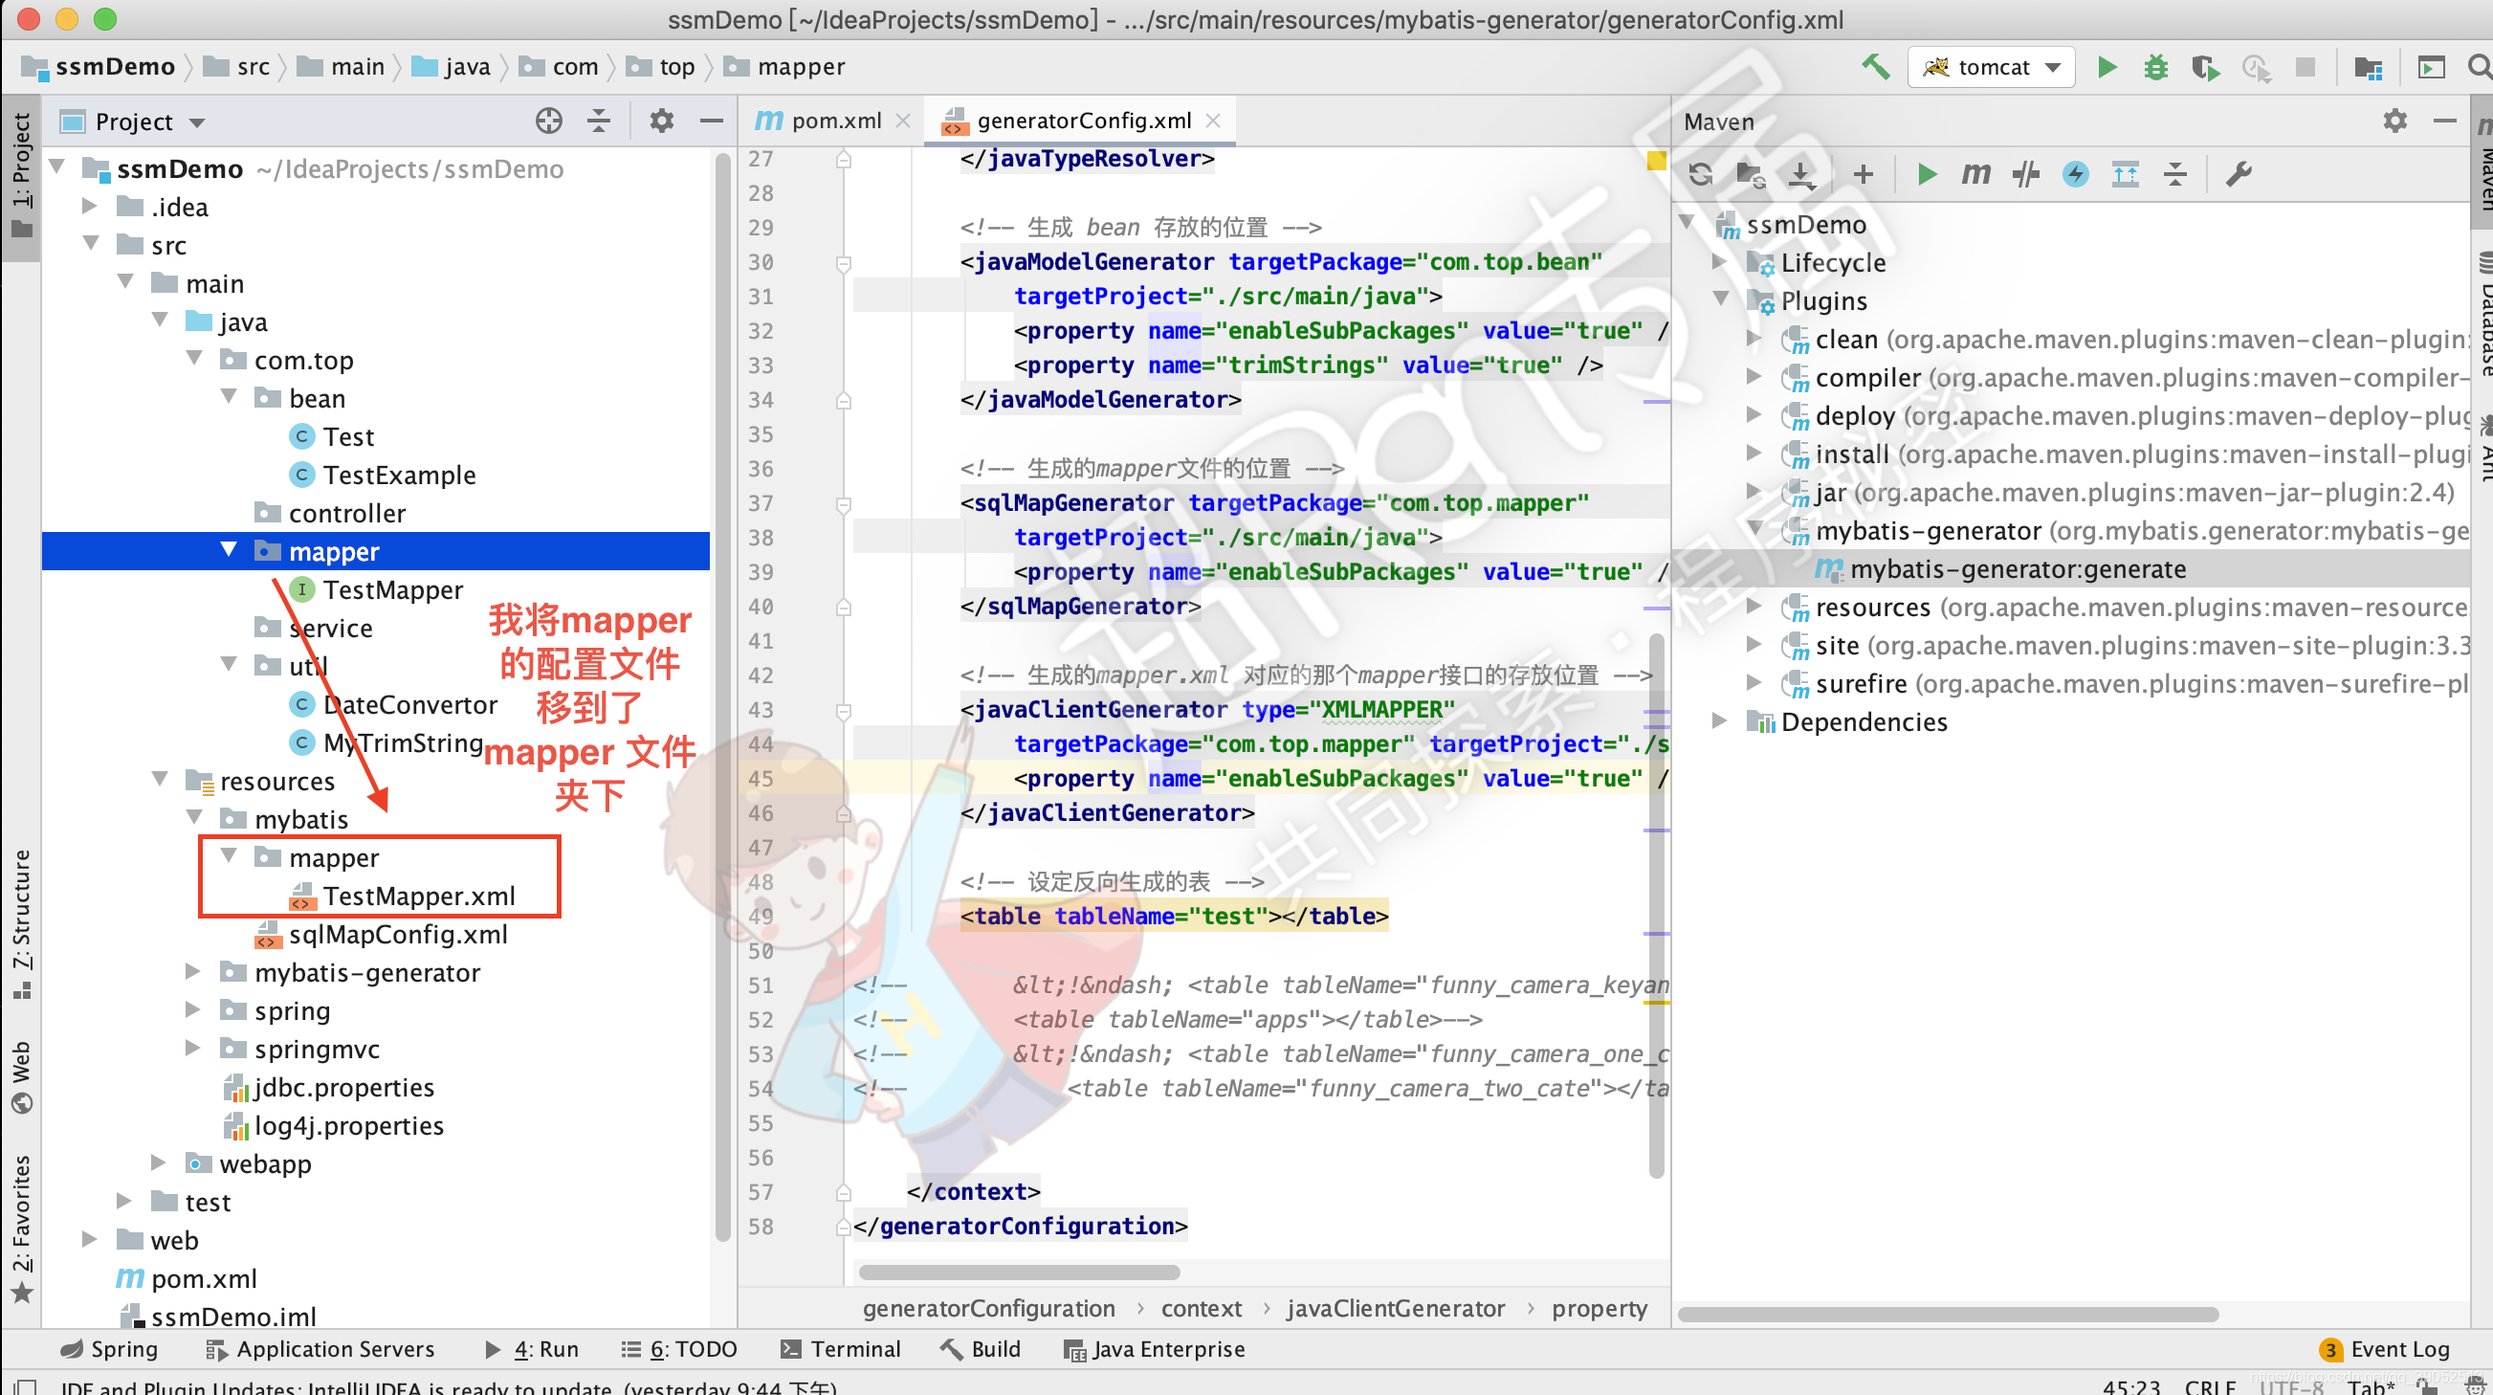Screen dimensions: 2493x1395
Task: Start debugging with the bug icon
Action: 2156,67
